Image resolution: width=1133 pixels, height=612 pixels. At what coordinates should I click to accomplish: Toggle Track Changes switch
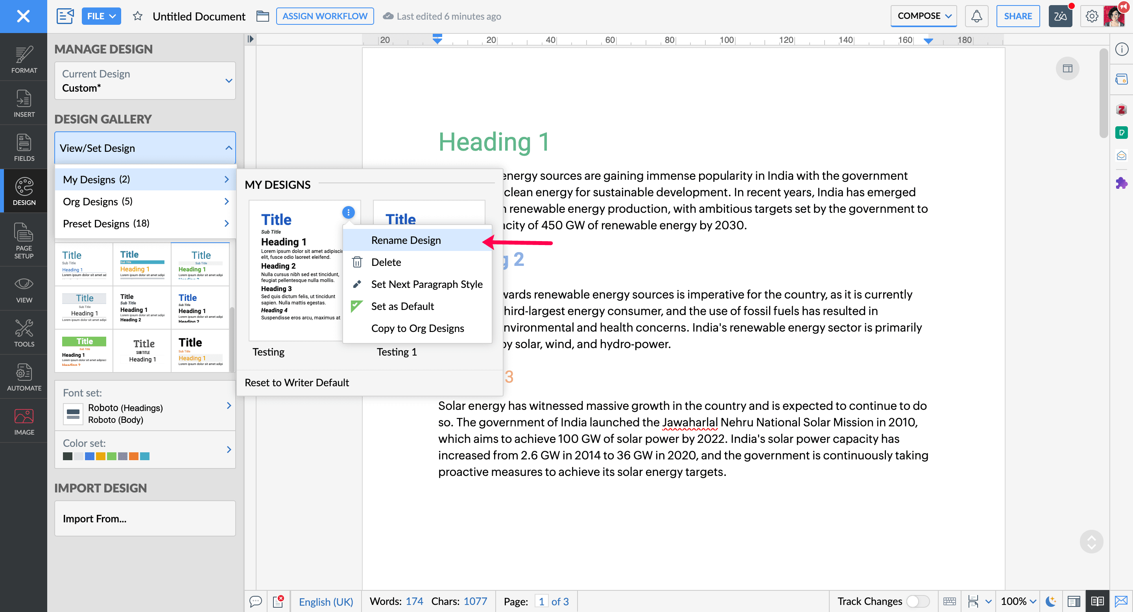point(918,601)
